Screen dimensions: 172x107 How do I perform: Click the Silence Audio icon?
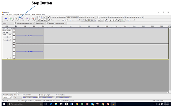pos(95,20)
